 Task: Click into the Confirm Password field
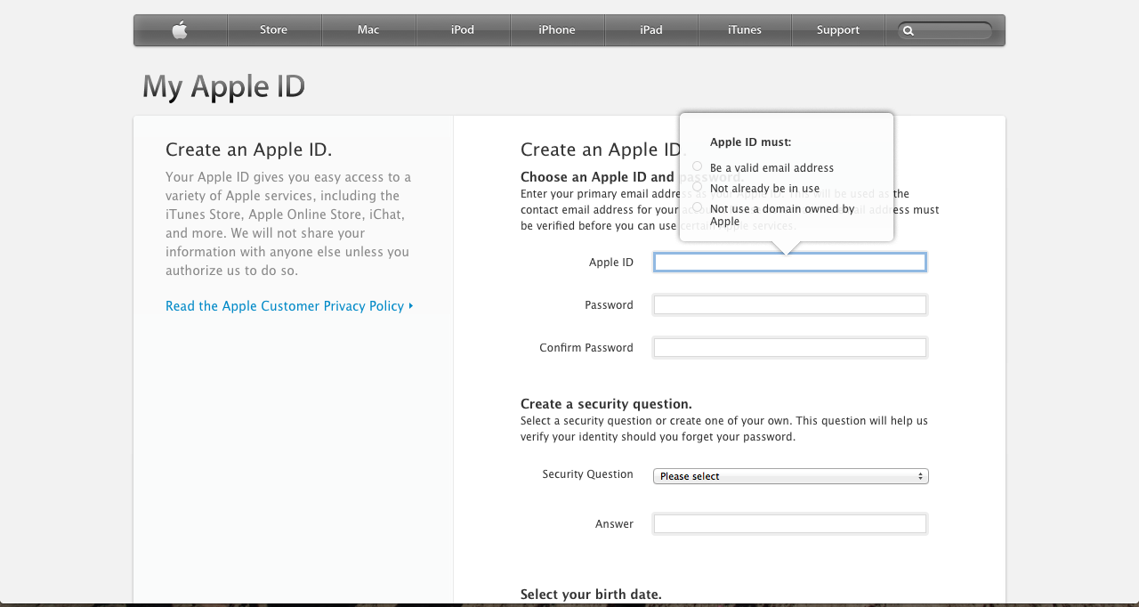[x=790, y=348]
